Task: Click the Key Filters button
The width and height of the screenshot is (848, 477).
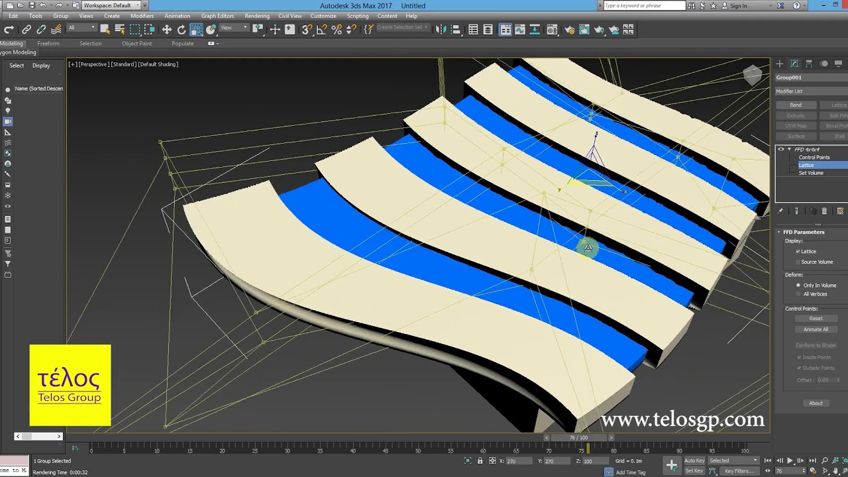Action: click(739, 471)
